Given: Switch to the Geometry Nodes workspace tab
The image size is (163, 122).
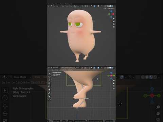Looking at the screenshot, I should (59, 4).
